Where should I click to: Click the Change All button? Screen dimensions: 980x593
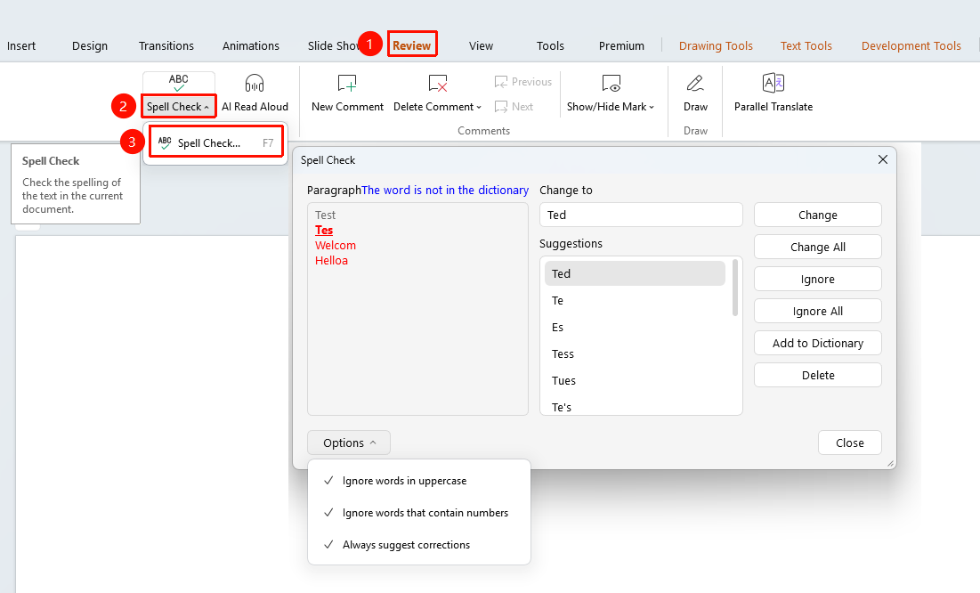pos(817,248)
